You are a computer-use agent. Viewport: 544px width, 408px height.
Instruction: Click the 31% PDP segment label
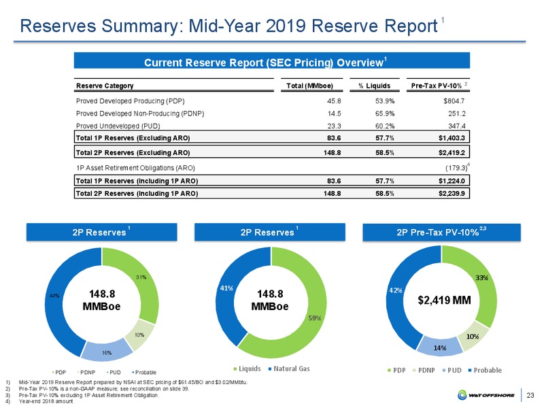tap(141, 277)
